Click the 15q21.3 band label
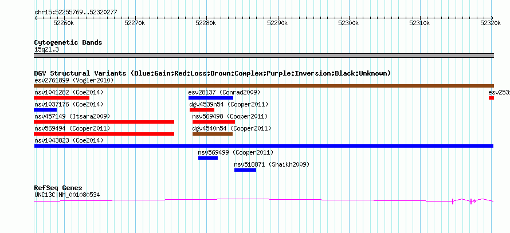510x233 pixels. [x=46, y=50]
